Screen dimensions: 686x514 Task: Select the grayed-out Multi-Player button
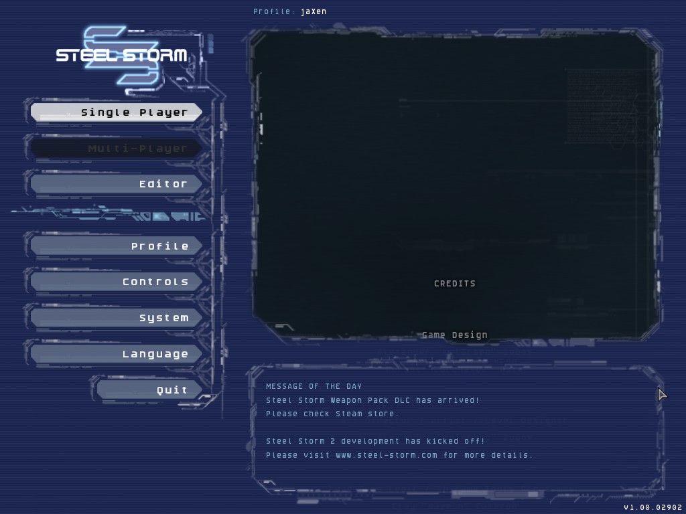(117, 149)
